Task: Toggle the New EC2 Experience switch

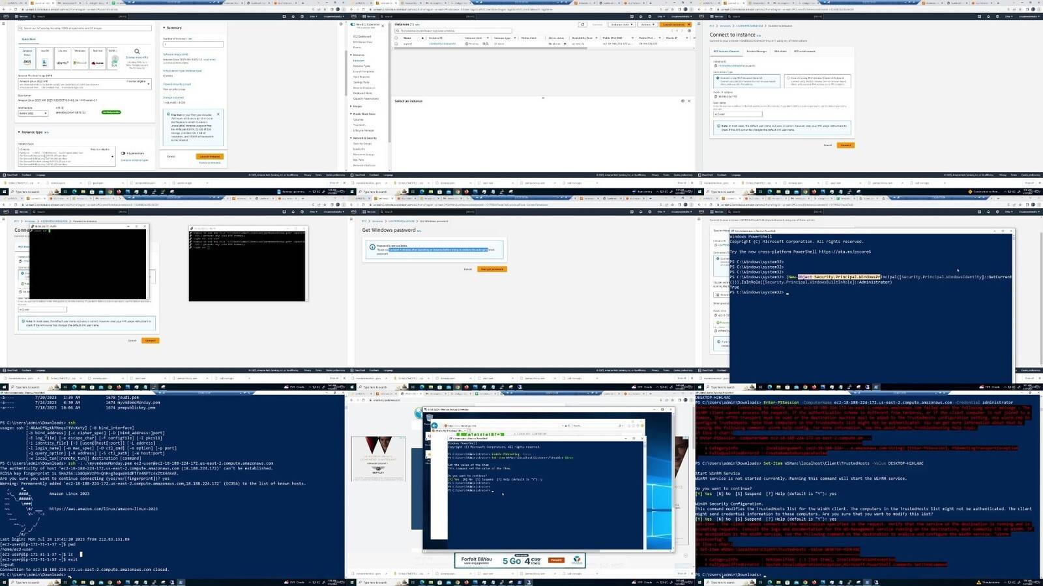Action: (x=353, y=25)
